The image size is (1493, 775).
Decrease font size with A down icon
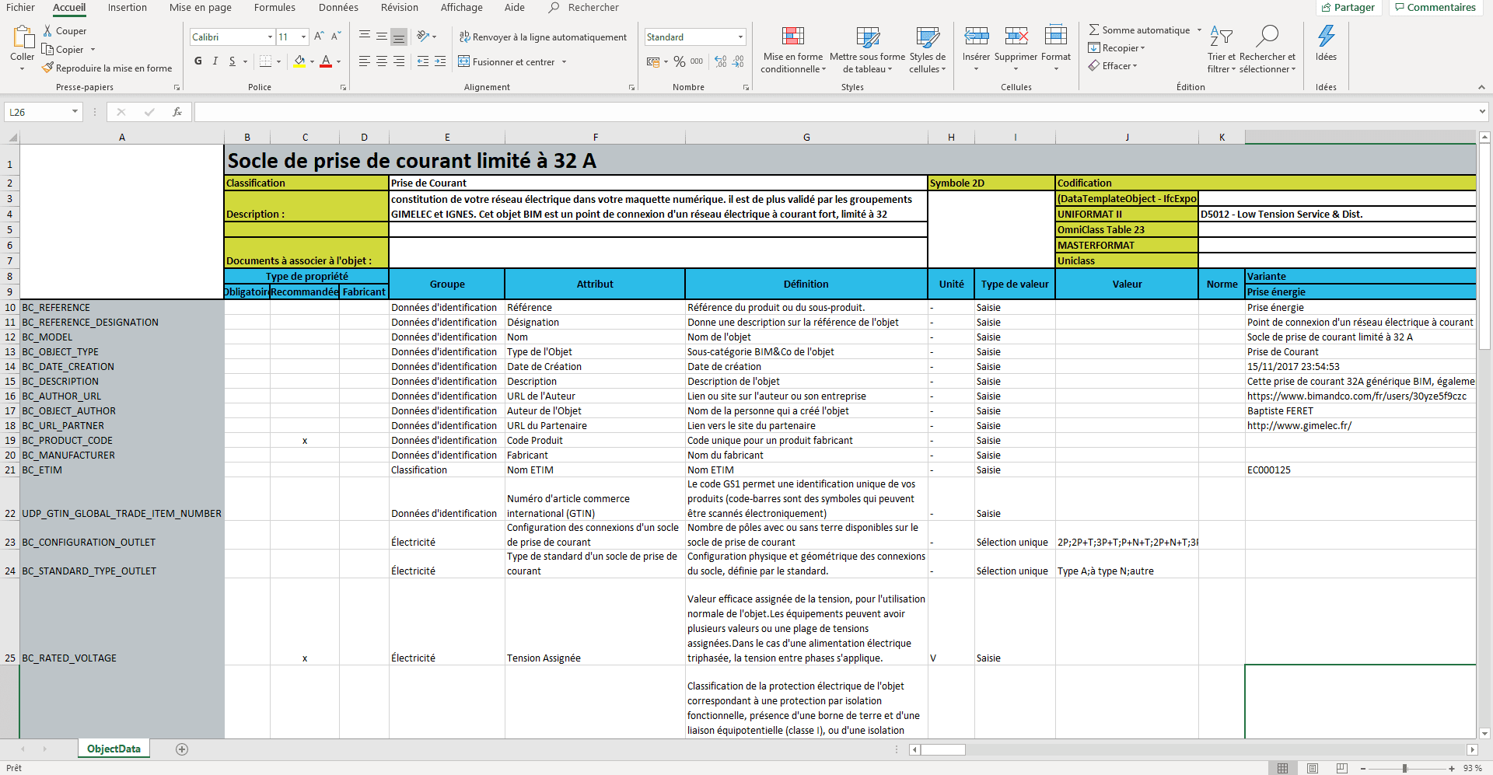pyautogui.click(x=336, y=37)
